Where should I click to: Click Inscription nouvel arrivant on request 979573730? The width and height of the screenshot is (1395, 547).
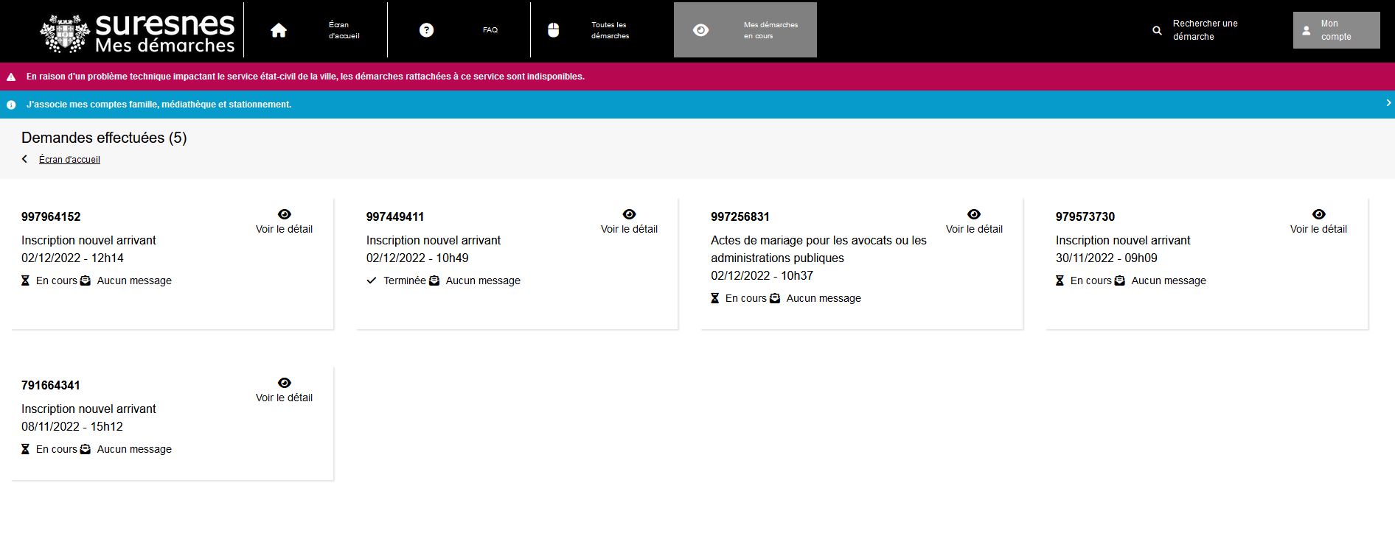pyautogui.click(x=1123, y=240)
